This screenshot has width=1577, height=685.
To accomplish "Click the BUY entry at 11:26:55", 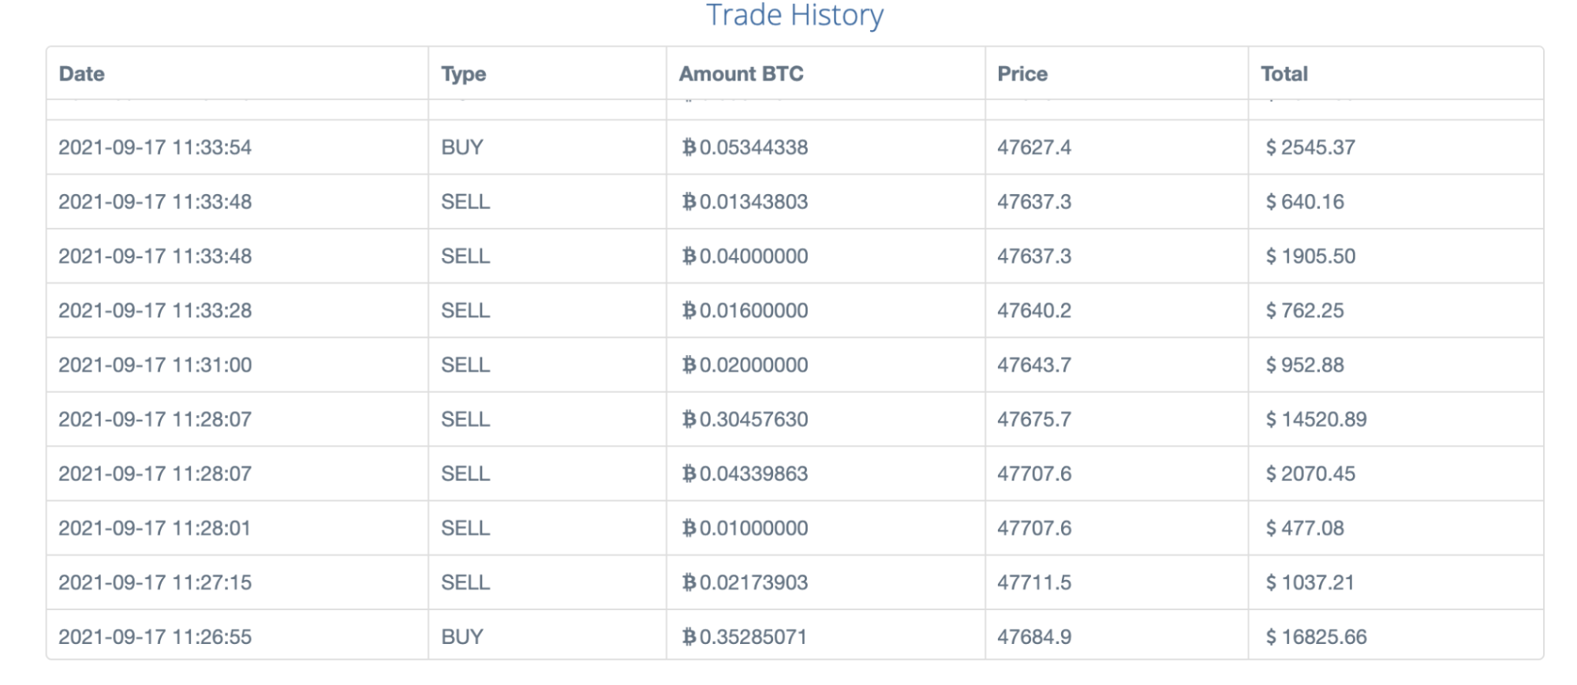I will tap(462, 637).
